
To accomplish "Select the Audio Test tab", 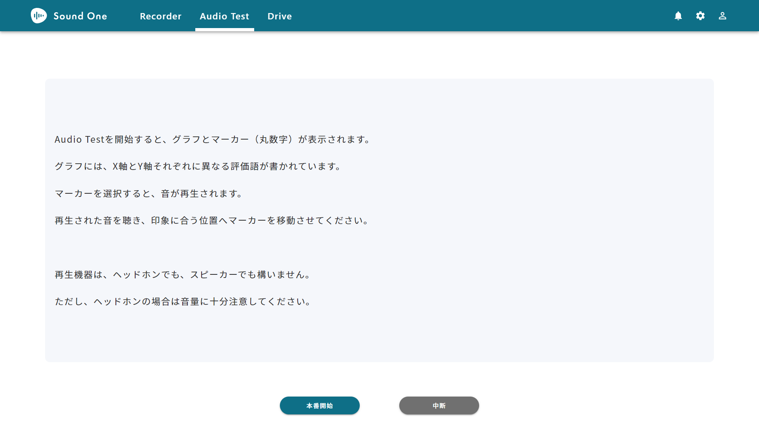I will (225, 16).
